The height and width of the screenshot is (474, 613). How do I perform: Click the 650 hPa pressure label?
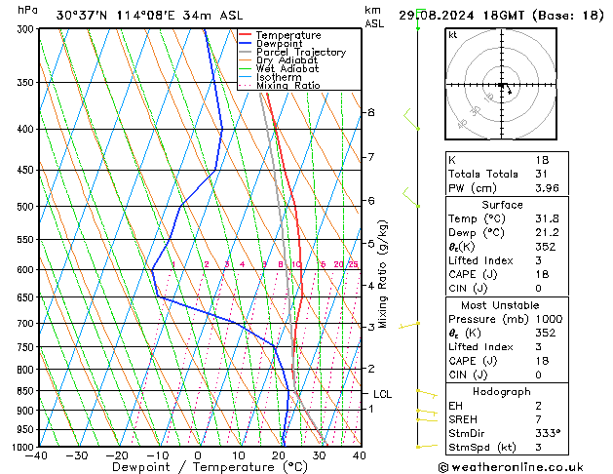click(x=27, y=297)
